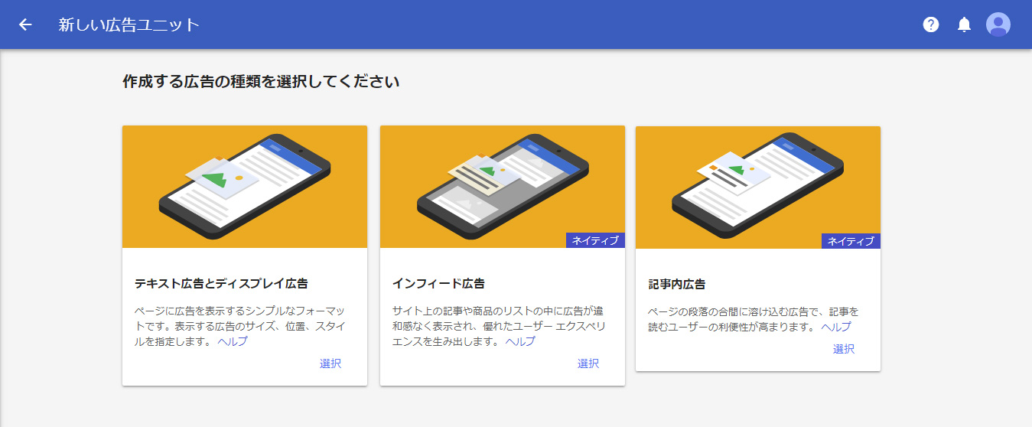Open ヘルプ link in インフィード広告 card

(x=520, y=341)
